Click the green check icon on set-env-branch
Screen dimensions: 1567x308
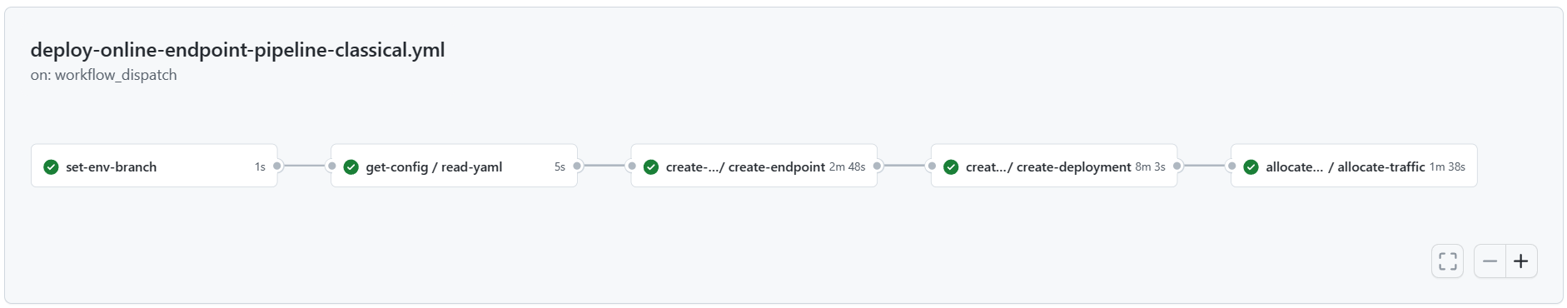(x=51, y=166)
